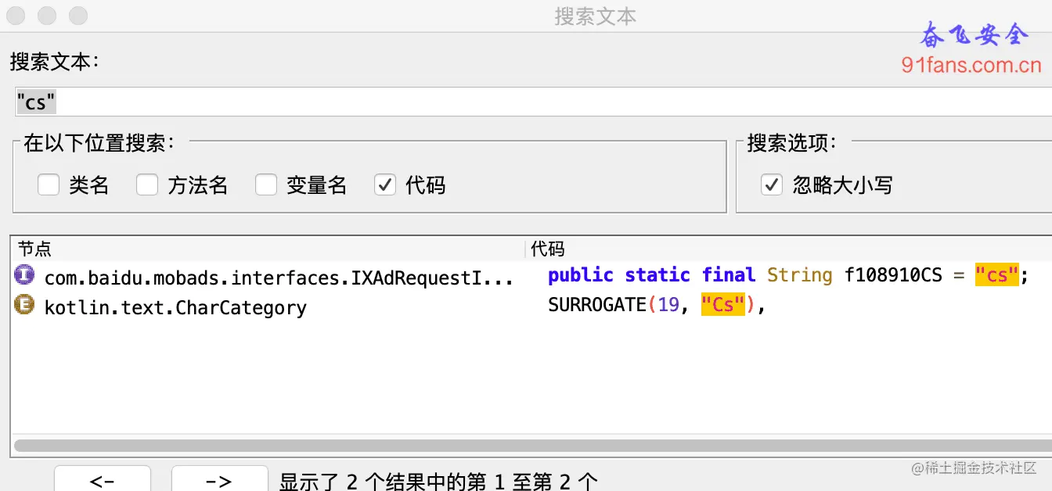Click the horizontal scrollbar under results
1052x491 pixels.
[x=533, y=445]
